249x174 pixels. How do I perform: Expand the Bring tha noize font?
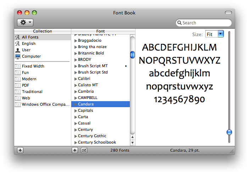click(76, 47)
